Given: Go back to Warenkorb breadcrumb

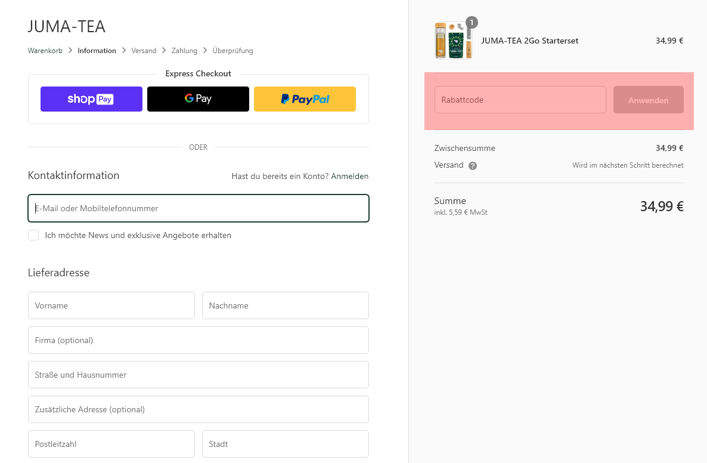Looking at the screenshot, I should point(45,51).
